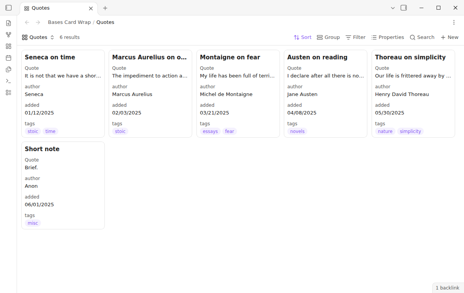The width and height of the screenshot is (464, 293).
Task: Open the quick switcher file search icon
Action: pyautogui.click(x=9, y=23)
